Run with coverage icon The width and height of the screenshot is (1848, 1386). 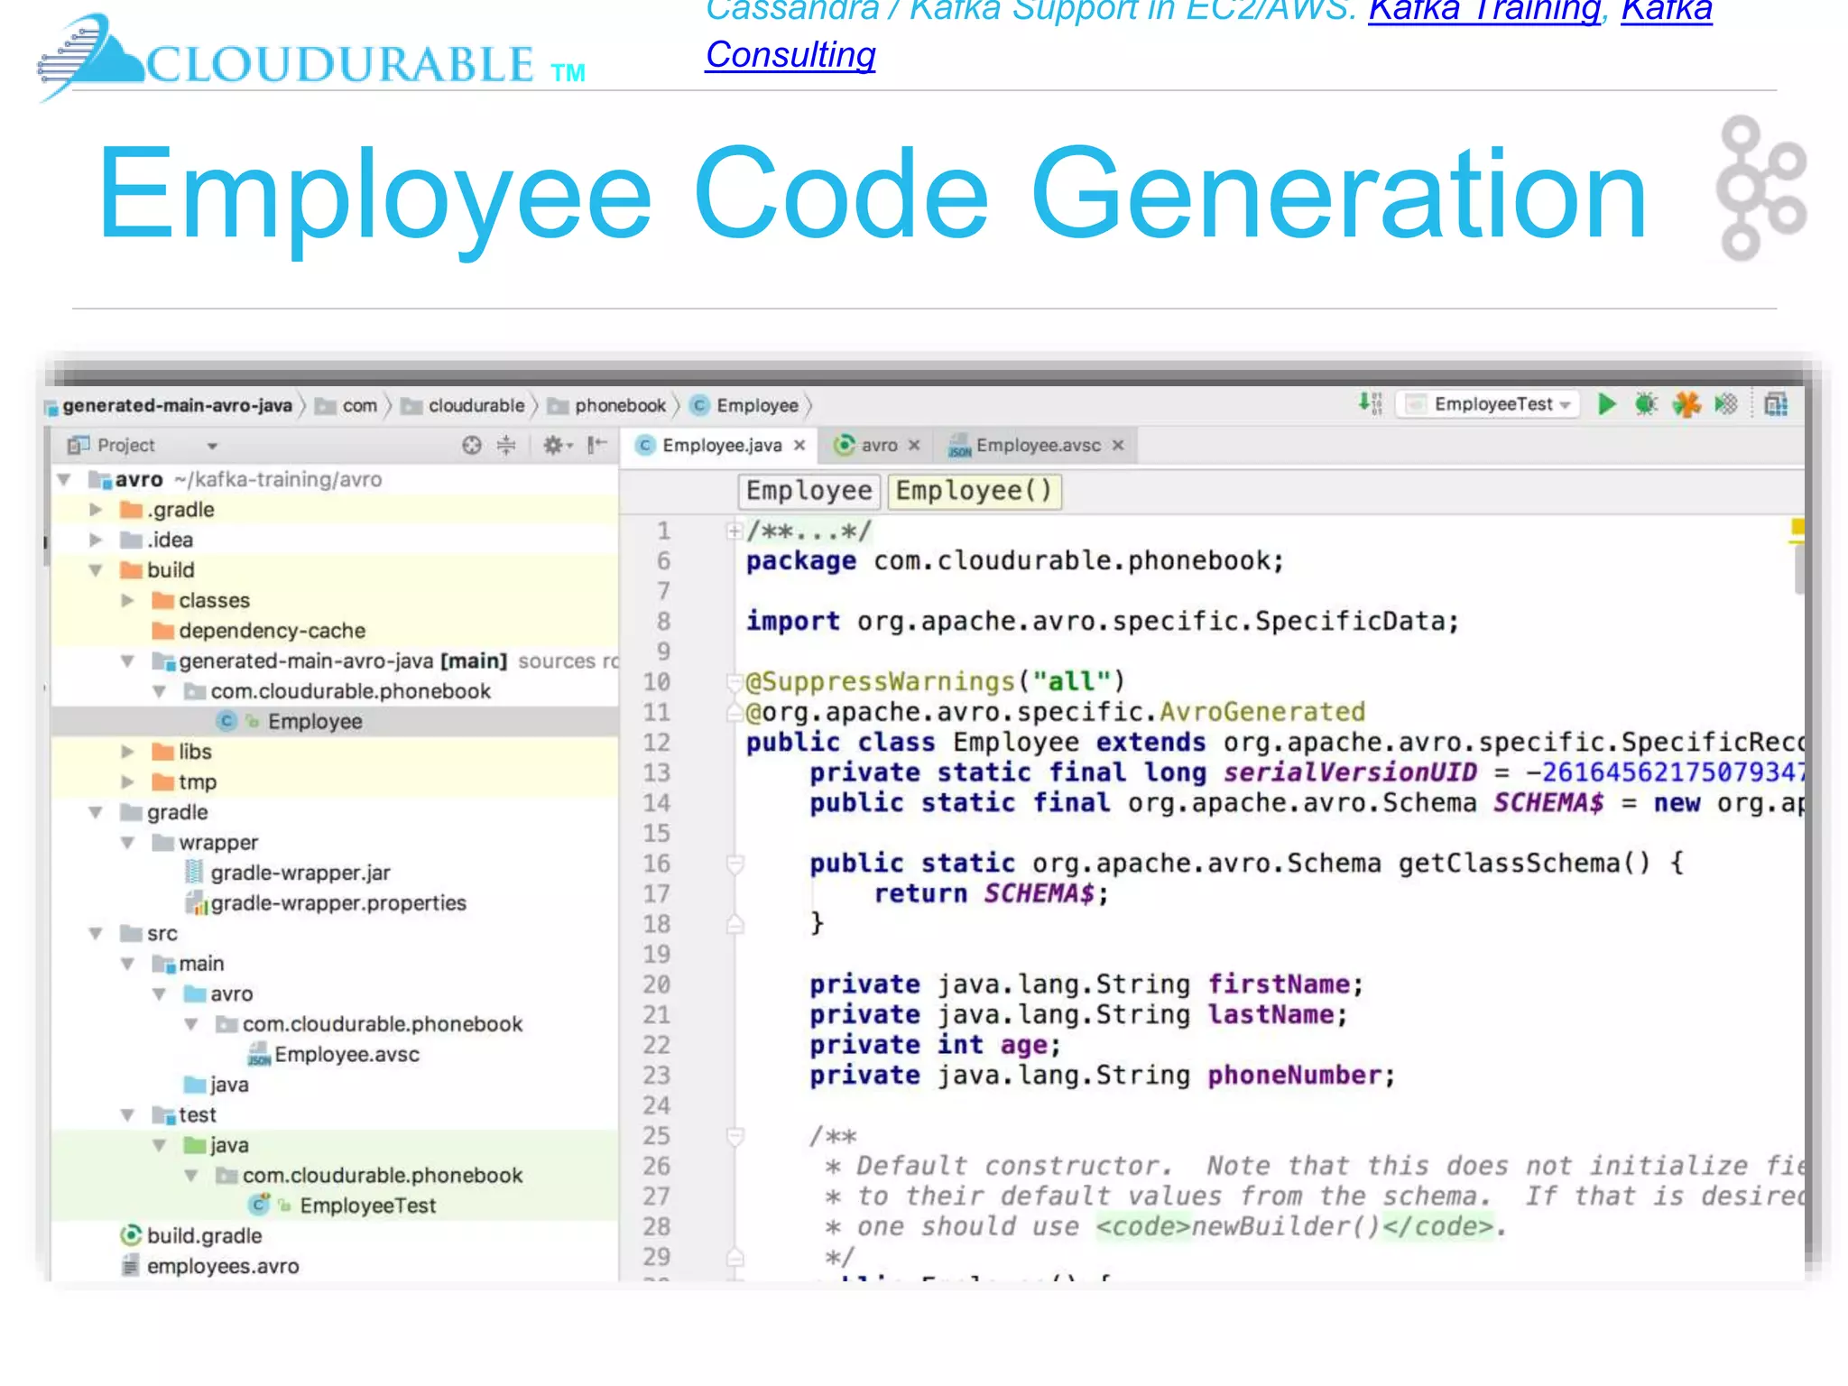point(1725,404)
